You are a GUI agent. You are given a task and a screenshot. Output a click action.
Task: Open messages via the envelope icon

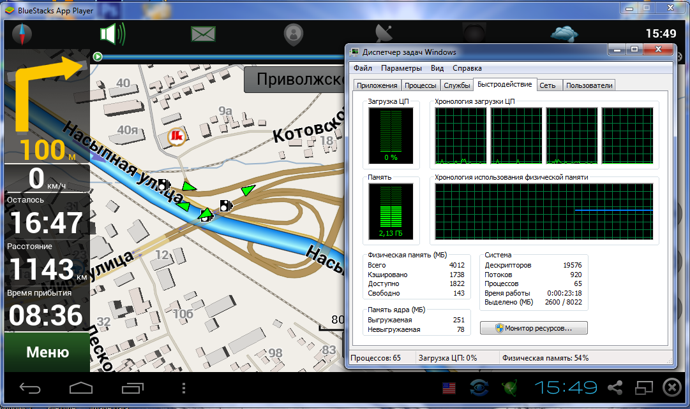[x=204, y=34]
